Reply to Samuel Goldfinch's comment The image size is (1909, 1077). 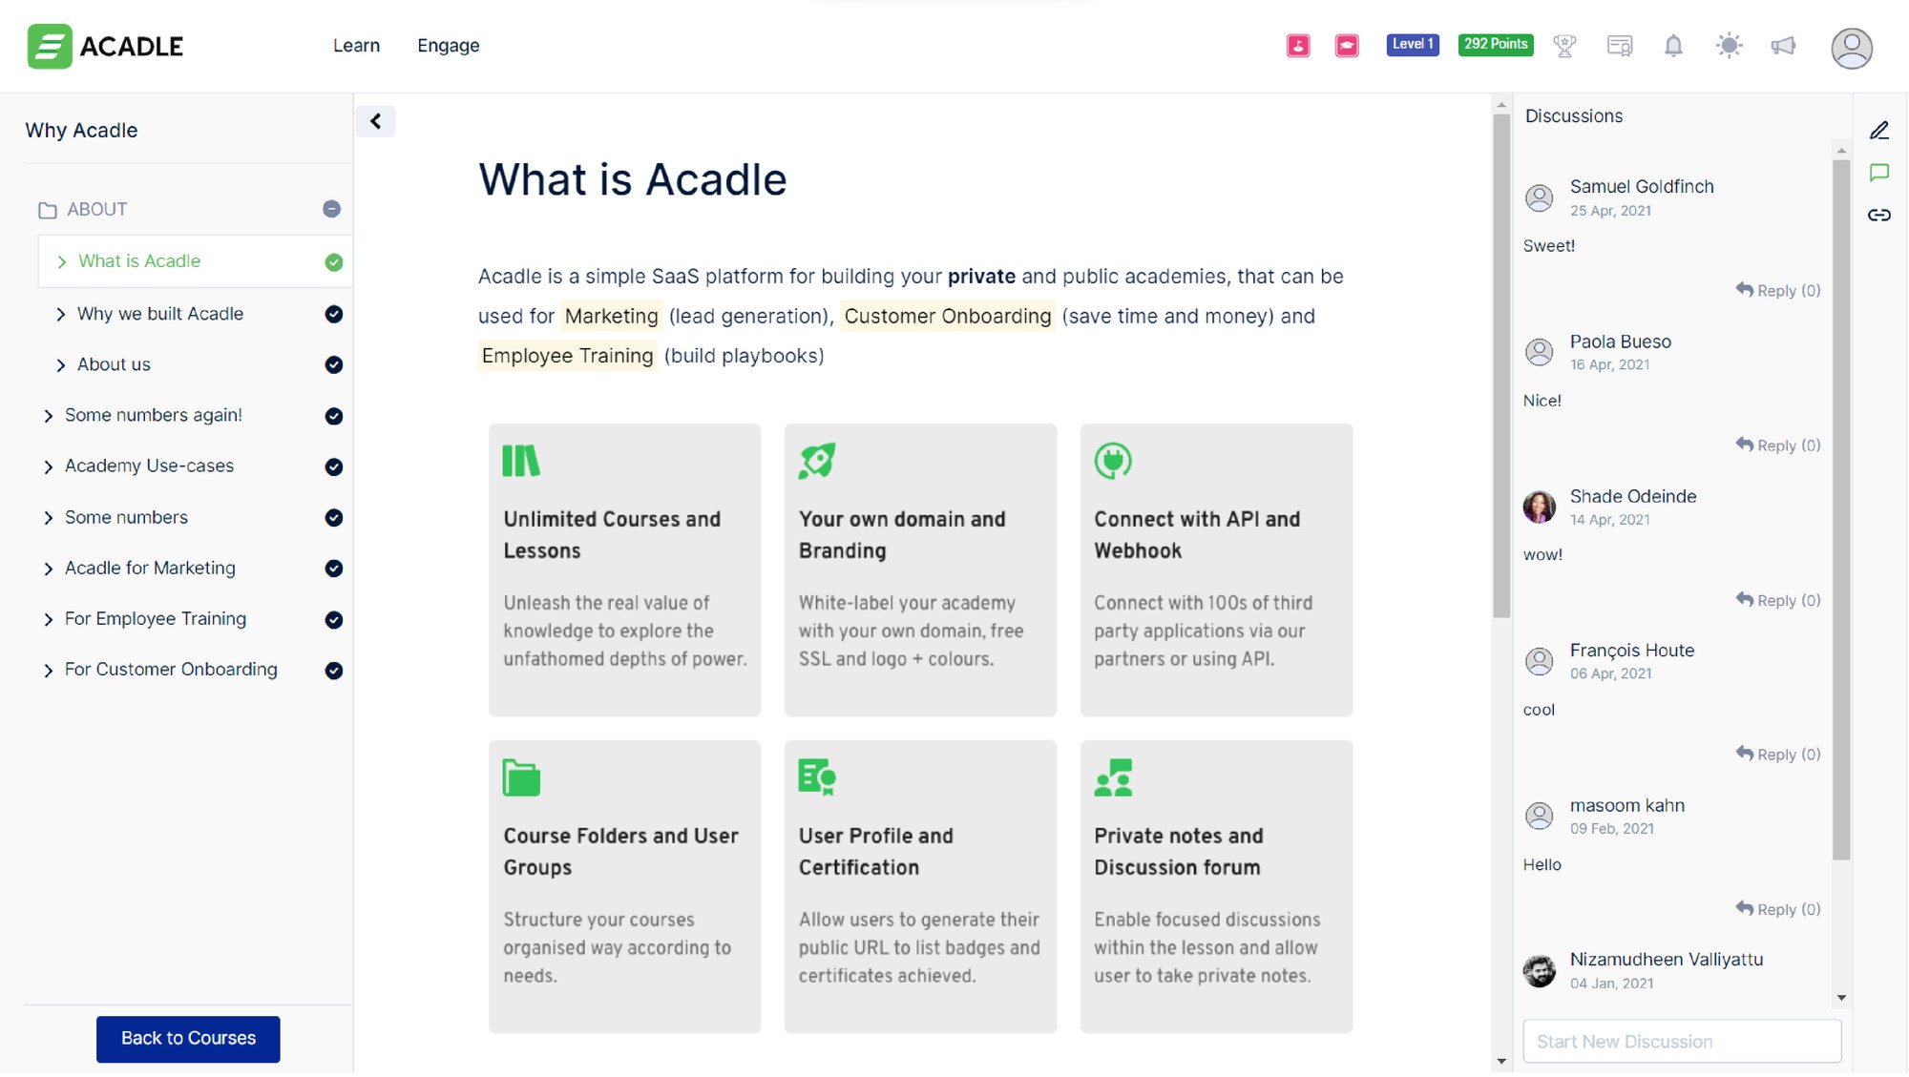pyautogui.click(x=1777, y=291)
